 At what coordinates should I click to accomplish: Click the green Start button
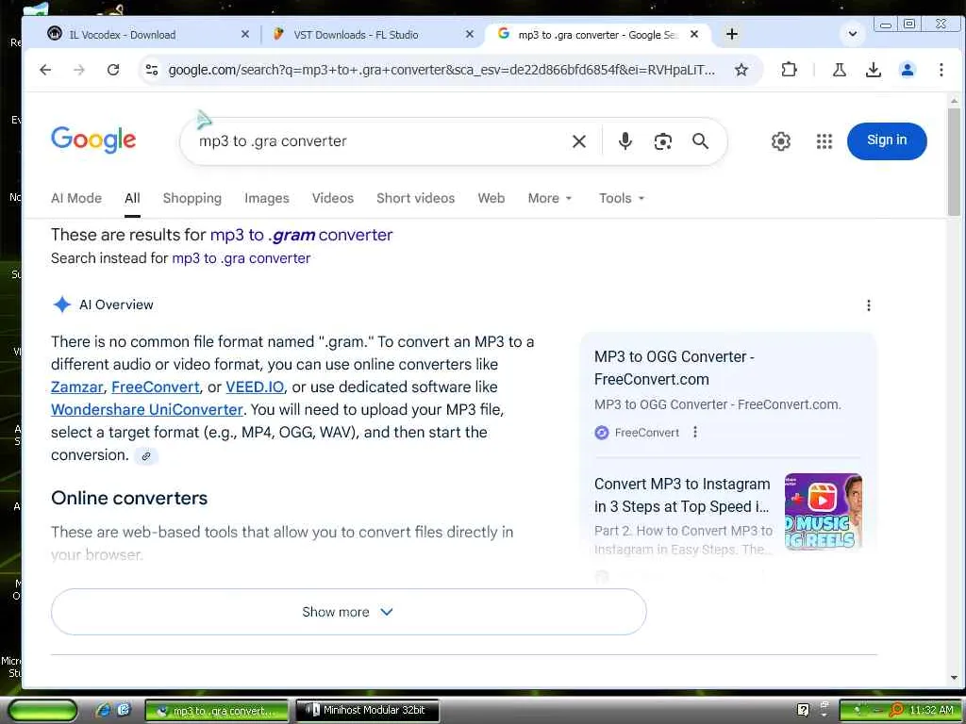(x=42, y=711)
